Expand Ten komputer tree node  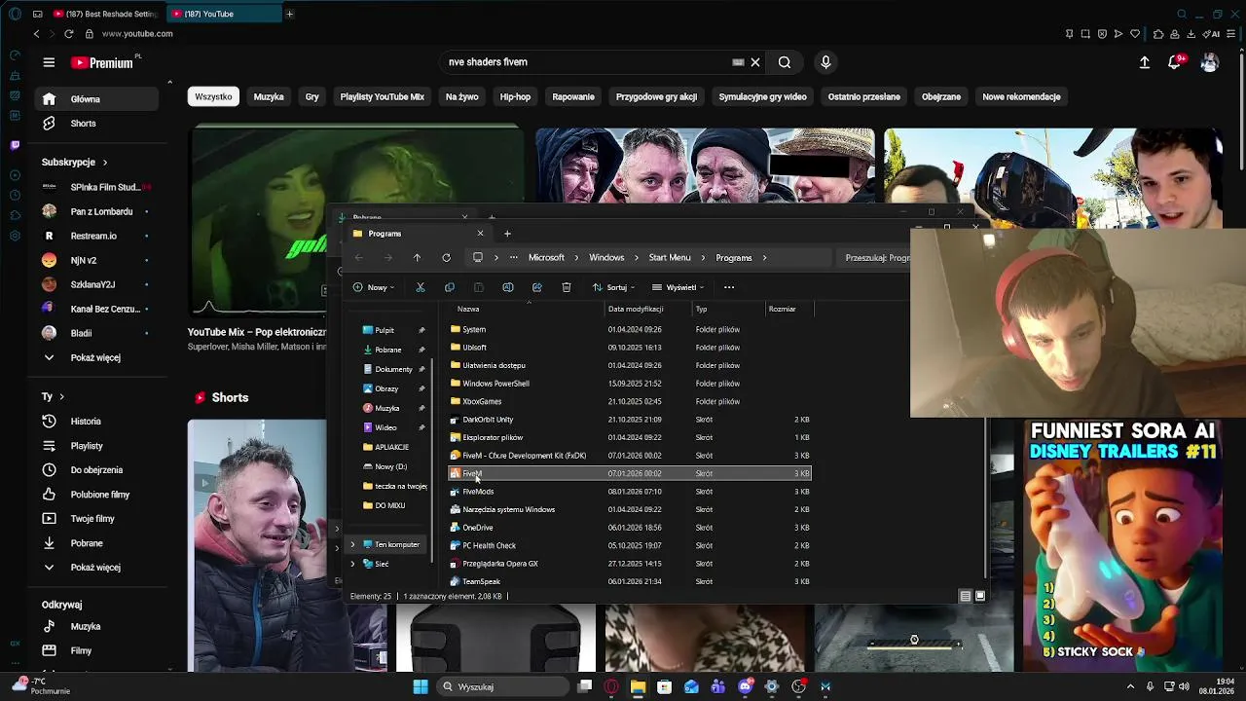pyautogui.click(x=352, y=544)
